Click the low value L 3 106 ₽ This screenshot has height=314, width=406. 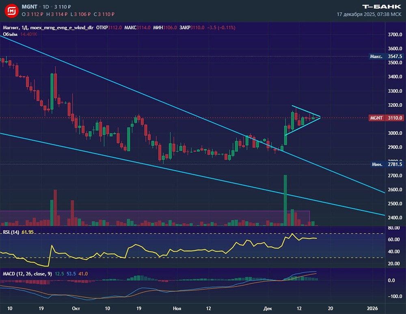click(x=80, y=14)
